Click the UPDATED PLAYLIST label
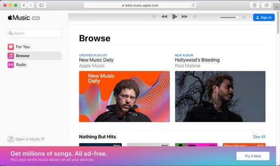The height and width of the screenshot is (166, 280). coord(93,55)
